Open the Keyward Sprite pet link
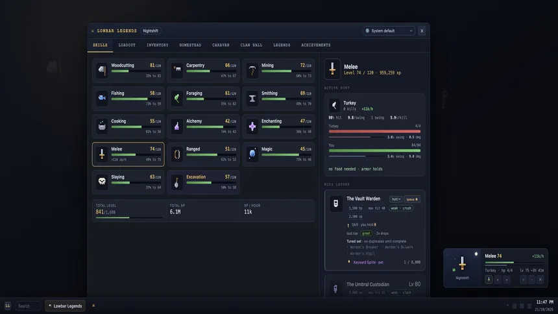The height and width of the screenshot is (314, 558). coord(369,262)
